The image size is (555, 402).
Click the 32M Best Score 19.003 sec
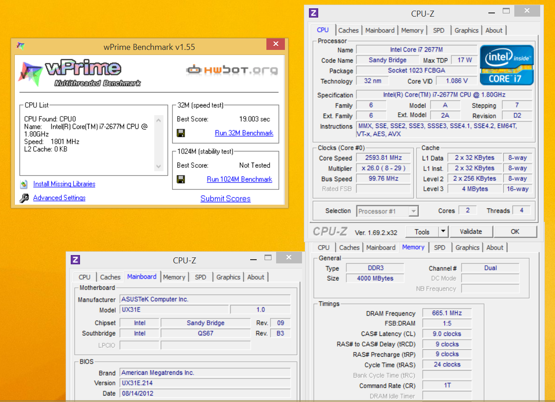[x=254, y=119]
